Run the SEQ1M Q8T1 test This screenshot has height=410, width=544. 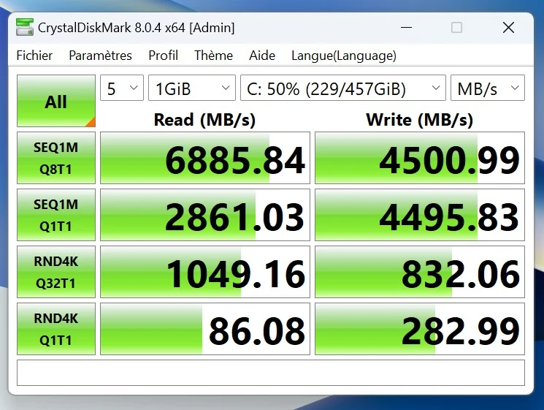pyautogui.click(x=56, y=158)
